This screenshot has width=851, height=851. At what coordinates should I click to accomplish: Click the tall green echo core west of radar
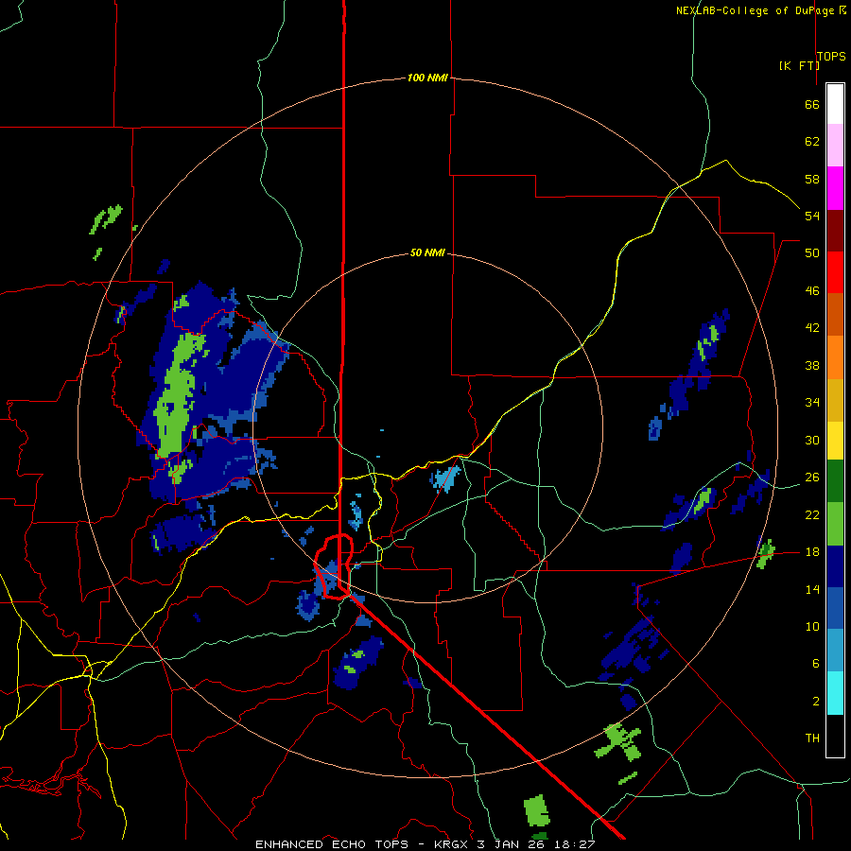pyautogui.click(x=177, y=396)
